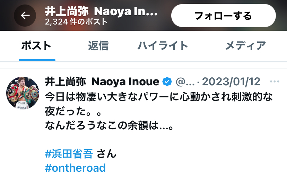Go back using the left arrow icon
Image resolution: width=287 pixels, height=180 pixels.
tap(25, 15)
